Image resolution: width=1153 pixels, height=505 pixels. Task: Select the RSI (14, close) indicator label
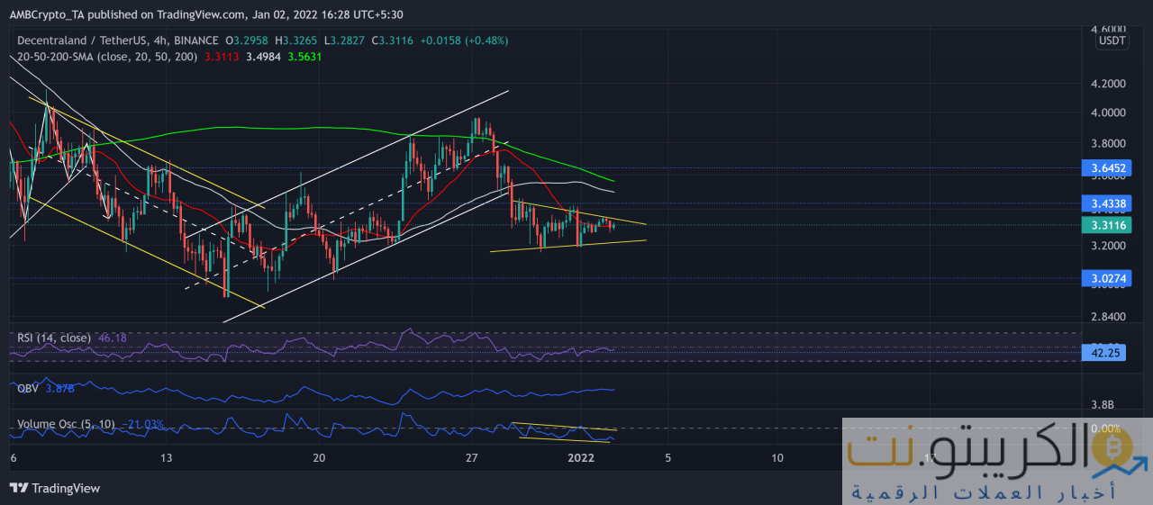[54, 338]
